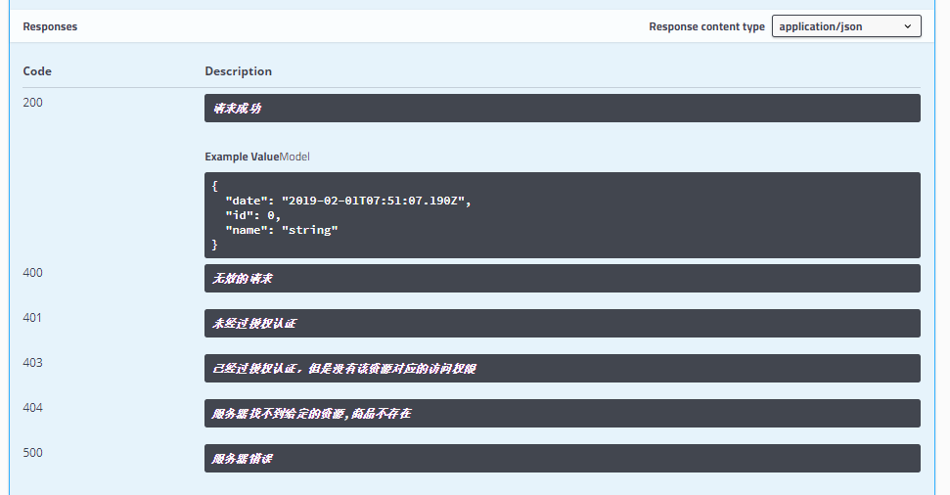950x495 pixels.
Task: Click the Responses section header
Action: (50, 26)
